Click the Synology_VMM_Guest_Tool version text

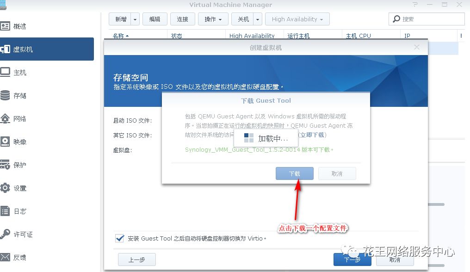pos(259,149)
